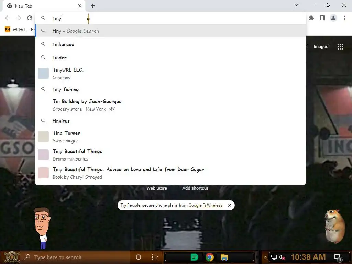Select the tinnitus suggestion
This screenshot has height=264, width=352.
coord(170,121)
